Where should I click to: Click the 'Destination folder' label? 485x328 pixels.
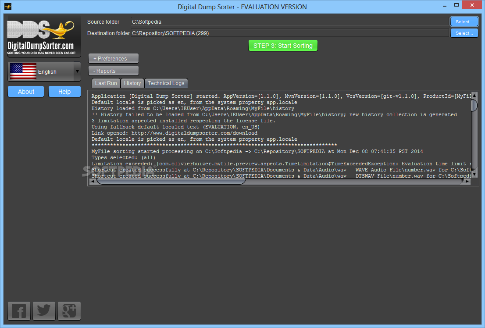coord(109,33)
